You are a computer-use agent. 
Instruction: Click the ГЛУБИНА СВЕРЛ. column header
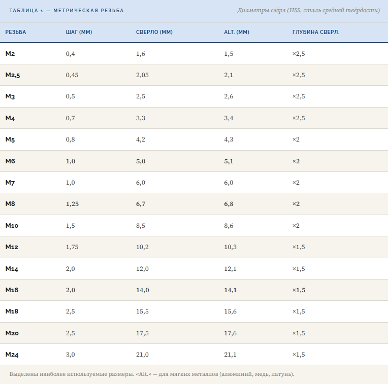(316, 32)
